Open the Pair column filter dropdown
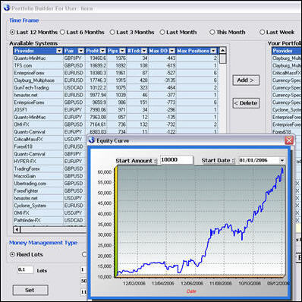The image size is (302, 302). click(81, 51)
